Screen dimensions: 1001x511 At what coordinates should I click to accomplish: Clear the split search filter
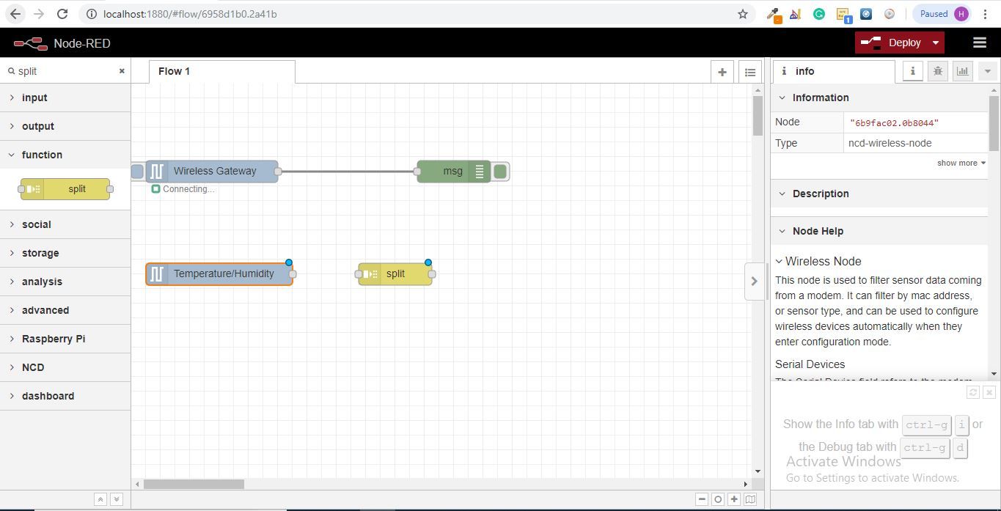click(122, 71)
